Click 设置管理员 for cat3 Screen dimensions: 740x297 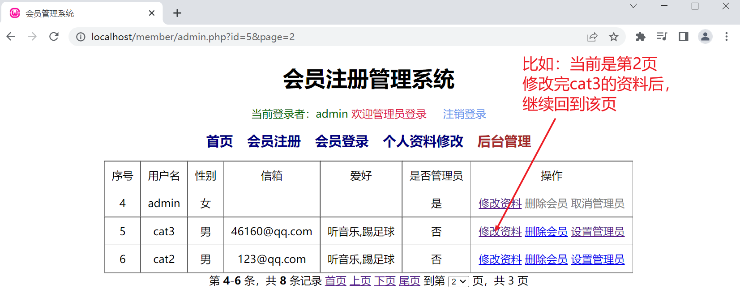point(598,232)
